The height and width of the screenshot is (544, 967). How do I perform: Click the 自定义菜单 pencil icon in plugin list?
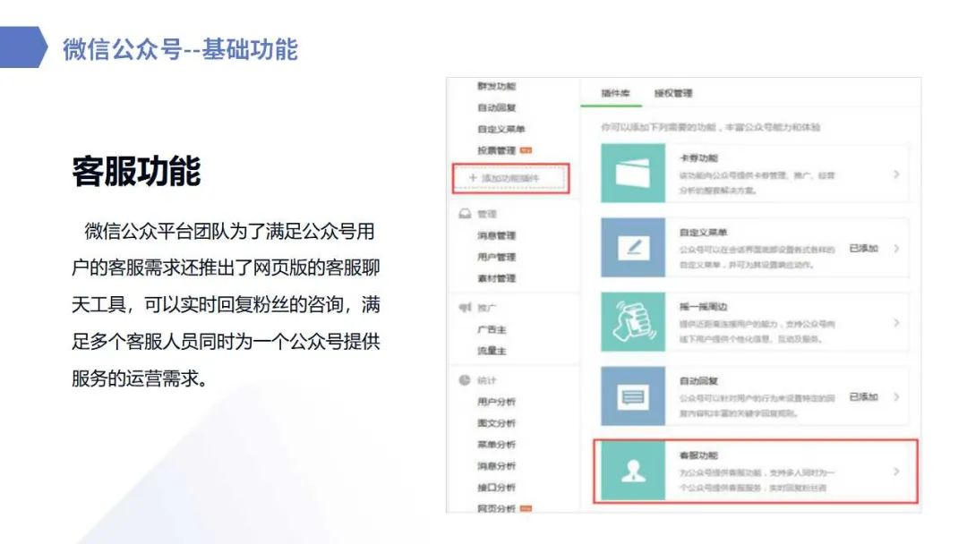coord(633,248)
